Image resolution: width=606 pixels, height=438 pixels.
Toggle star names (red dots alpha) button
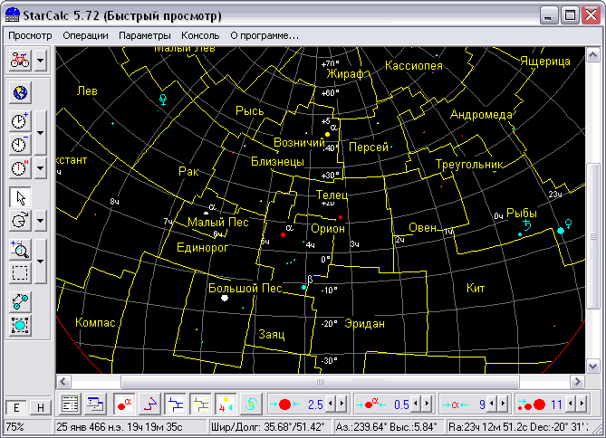coord(124,405)
